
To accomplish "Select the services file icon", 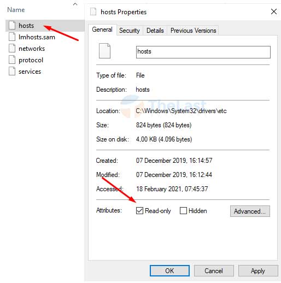I will [12, 71].
